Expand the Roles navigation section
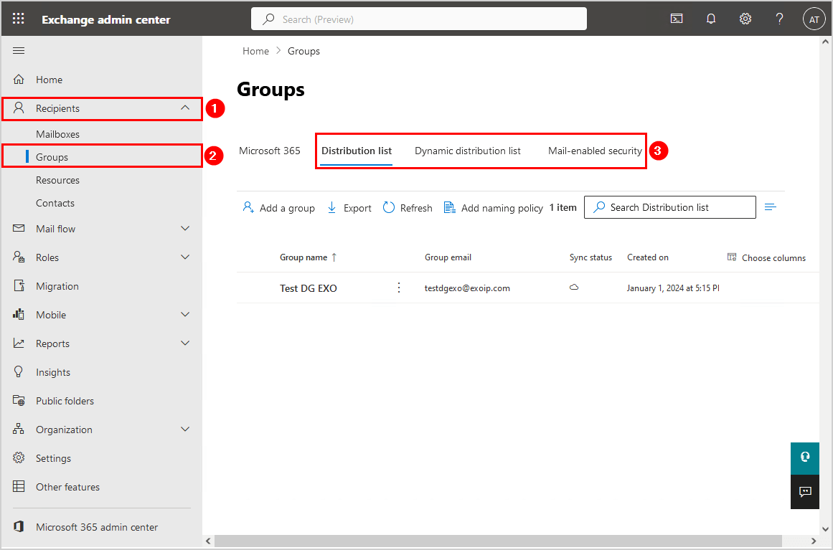Image resolution: width=833 pixels, height=550 pixels. [x=185, y=257]
